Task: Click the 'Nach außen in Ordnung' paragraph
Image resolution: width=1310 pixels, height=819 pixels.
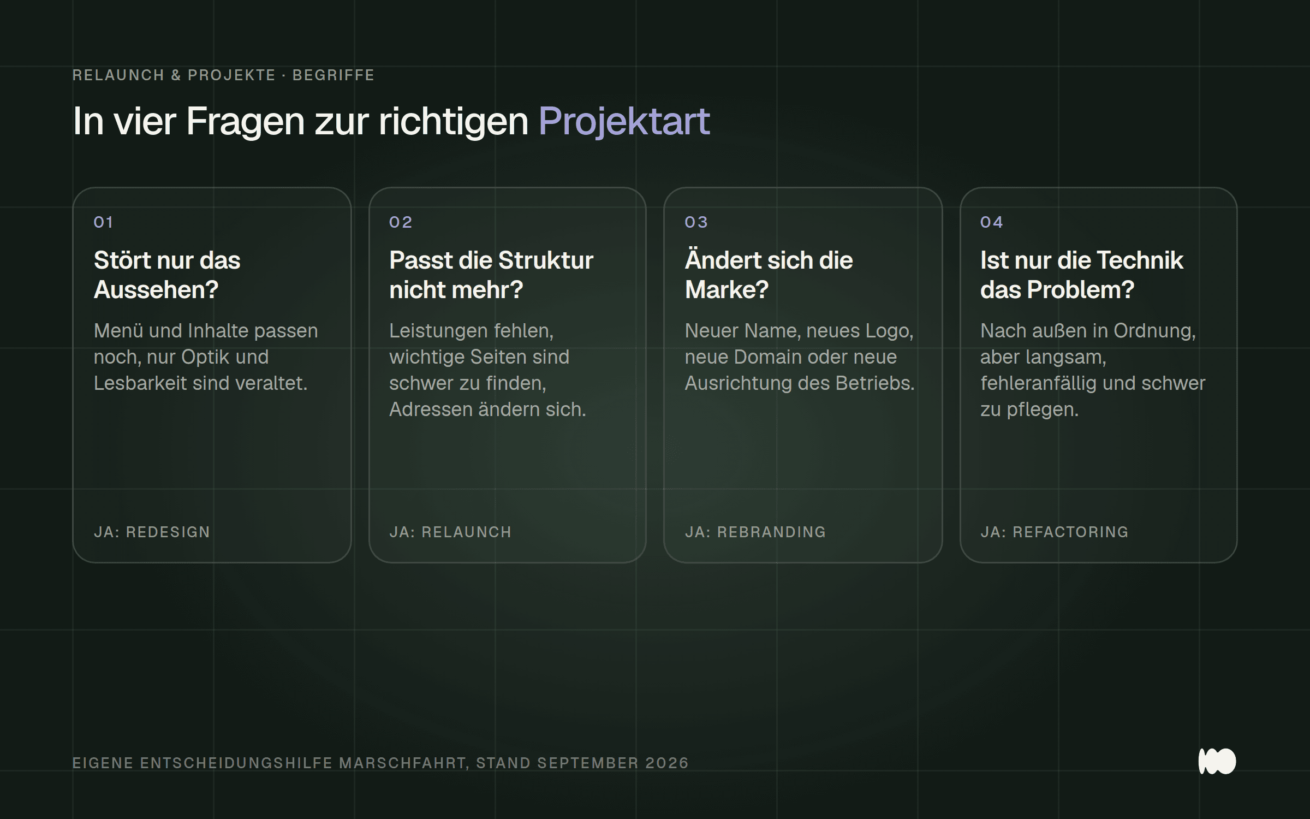Action: pyautogui.click(x=1093, y=370)
